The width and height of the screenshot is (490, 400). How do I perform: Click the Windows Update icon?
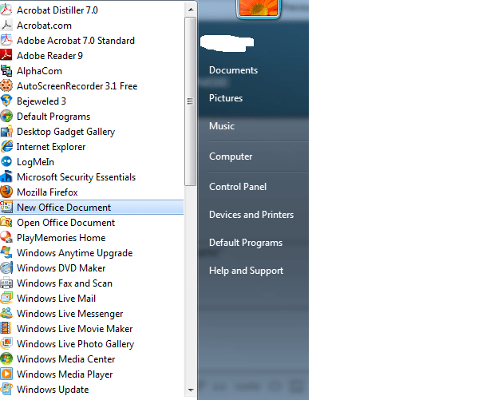coord(6,389)
